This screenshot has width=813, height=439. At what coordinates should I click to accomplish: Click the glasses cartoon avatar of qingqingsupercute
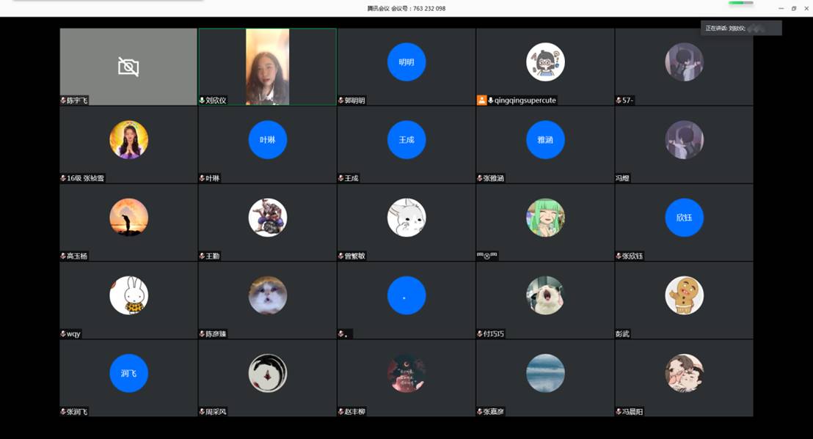(x=545, y=62)
